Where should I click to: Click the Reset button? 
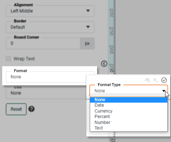(16, 109)
